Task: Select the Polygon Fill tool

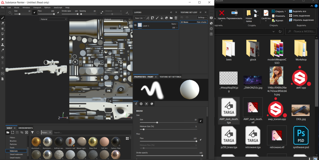Action: (x=3, y=34)
